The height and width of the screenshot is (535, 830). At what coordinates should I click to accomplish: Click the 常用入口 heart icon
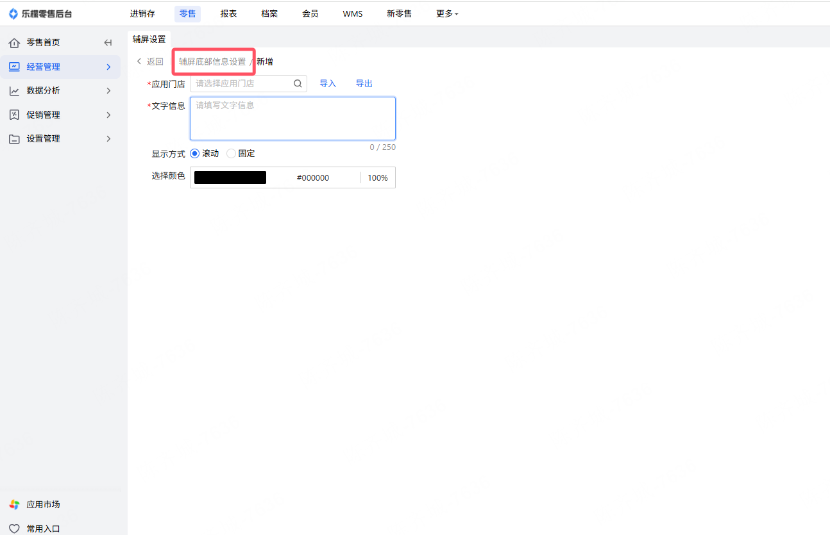pos(14,529)
